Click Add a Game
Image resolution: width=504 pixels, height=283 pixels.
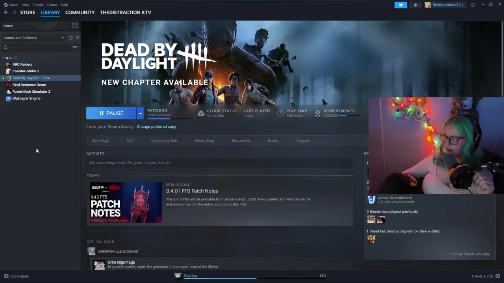click(16, 276)
